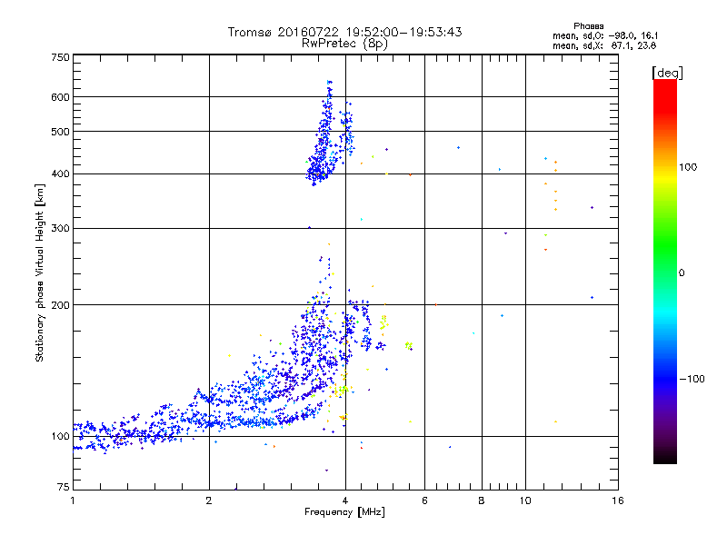727x545 pixels.
Task: Click the y-axis tick label "300"
Action: click(x=61, y=229)
